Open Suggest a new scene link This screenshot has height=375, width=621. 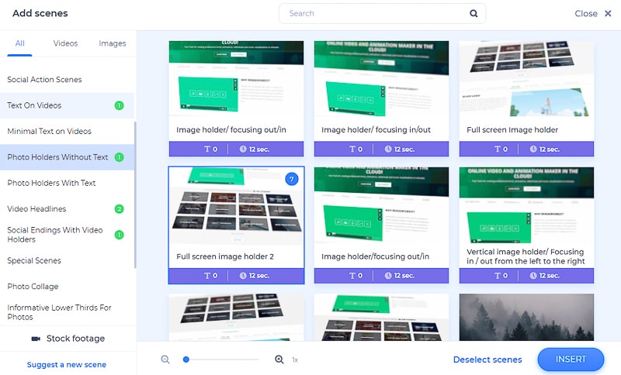point(67,365)
